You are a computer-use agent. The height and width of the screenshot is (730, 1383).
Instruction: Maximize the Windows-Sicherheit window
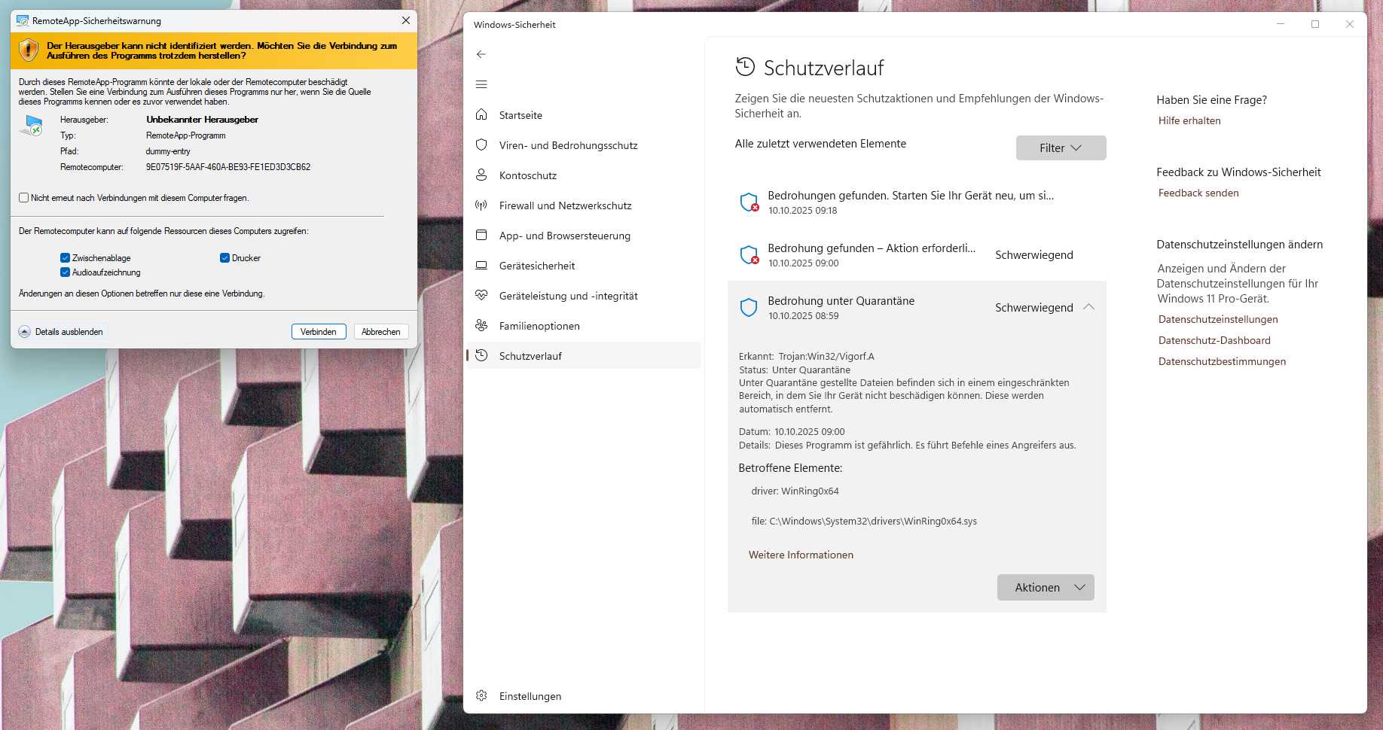(1315, 24)
